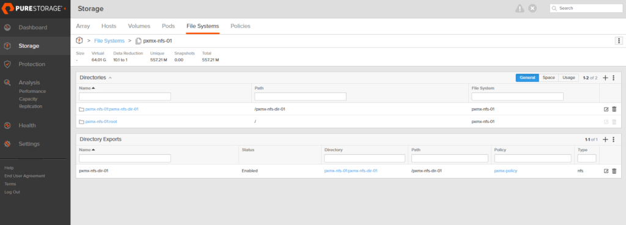Edit the pxmx-nfs-dir-01 directory export
The width and height of the screenshot is (626, 225).
[606, 171]
